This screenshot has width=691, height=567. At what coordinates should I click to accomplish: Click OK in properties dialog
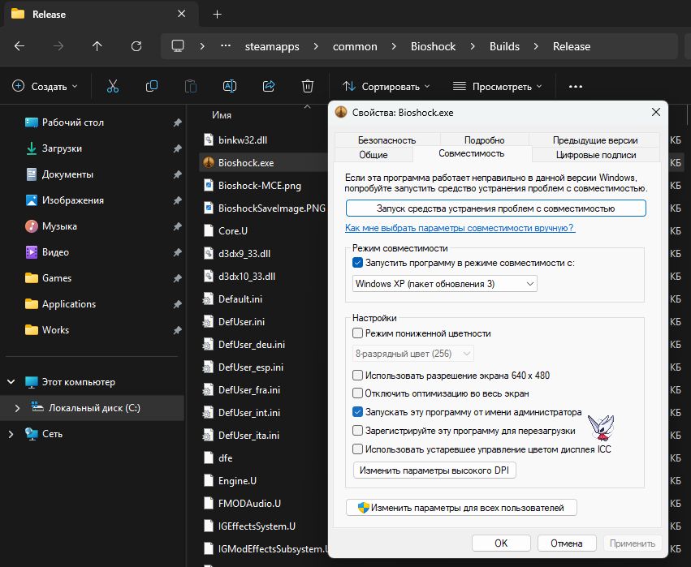[x=501, y=543]
